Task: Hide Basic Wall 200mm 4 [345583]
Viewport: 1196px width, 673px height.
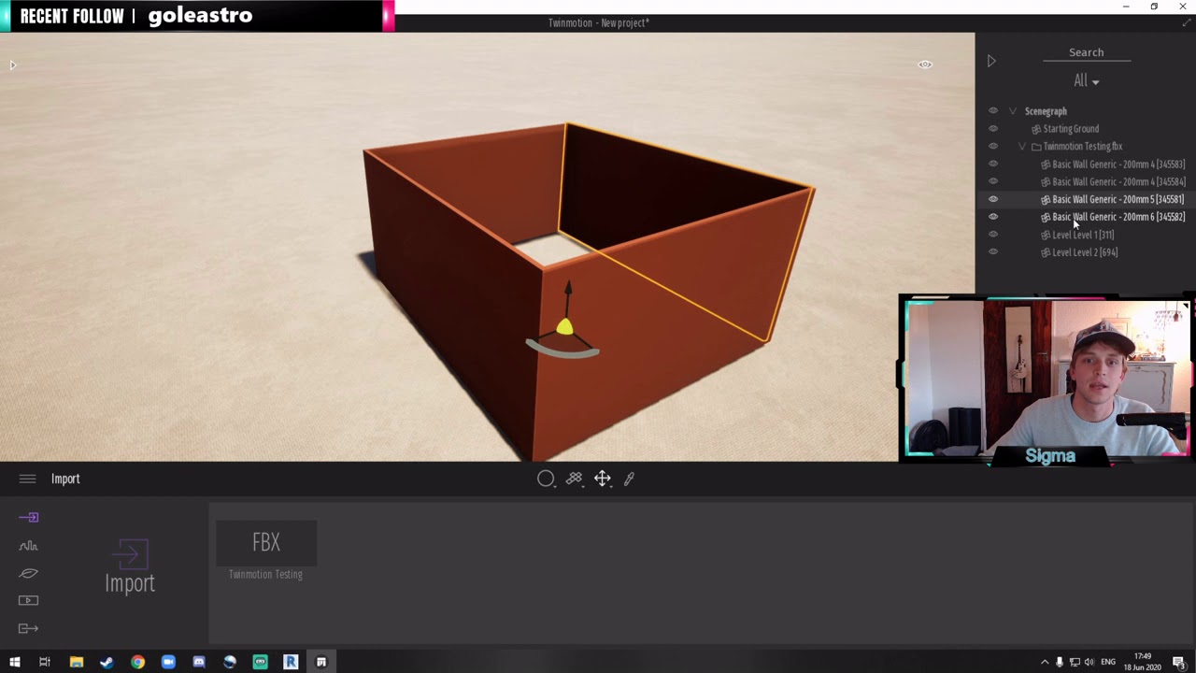Action: coord(993,165)
